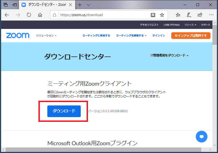This screenshot has height=153, width=218.
Task: Open a new tab with plus icon
Action: click(x=80, y=5)
